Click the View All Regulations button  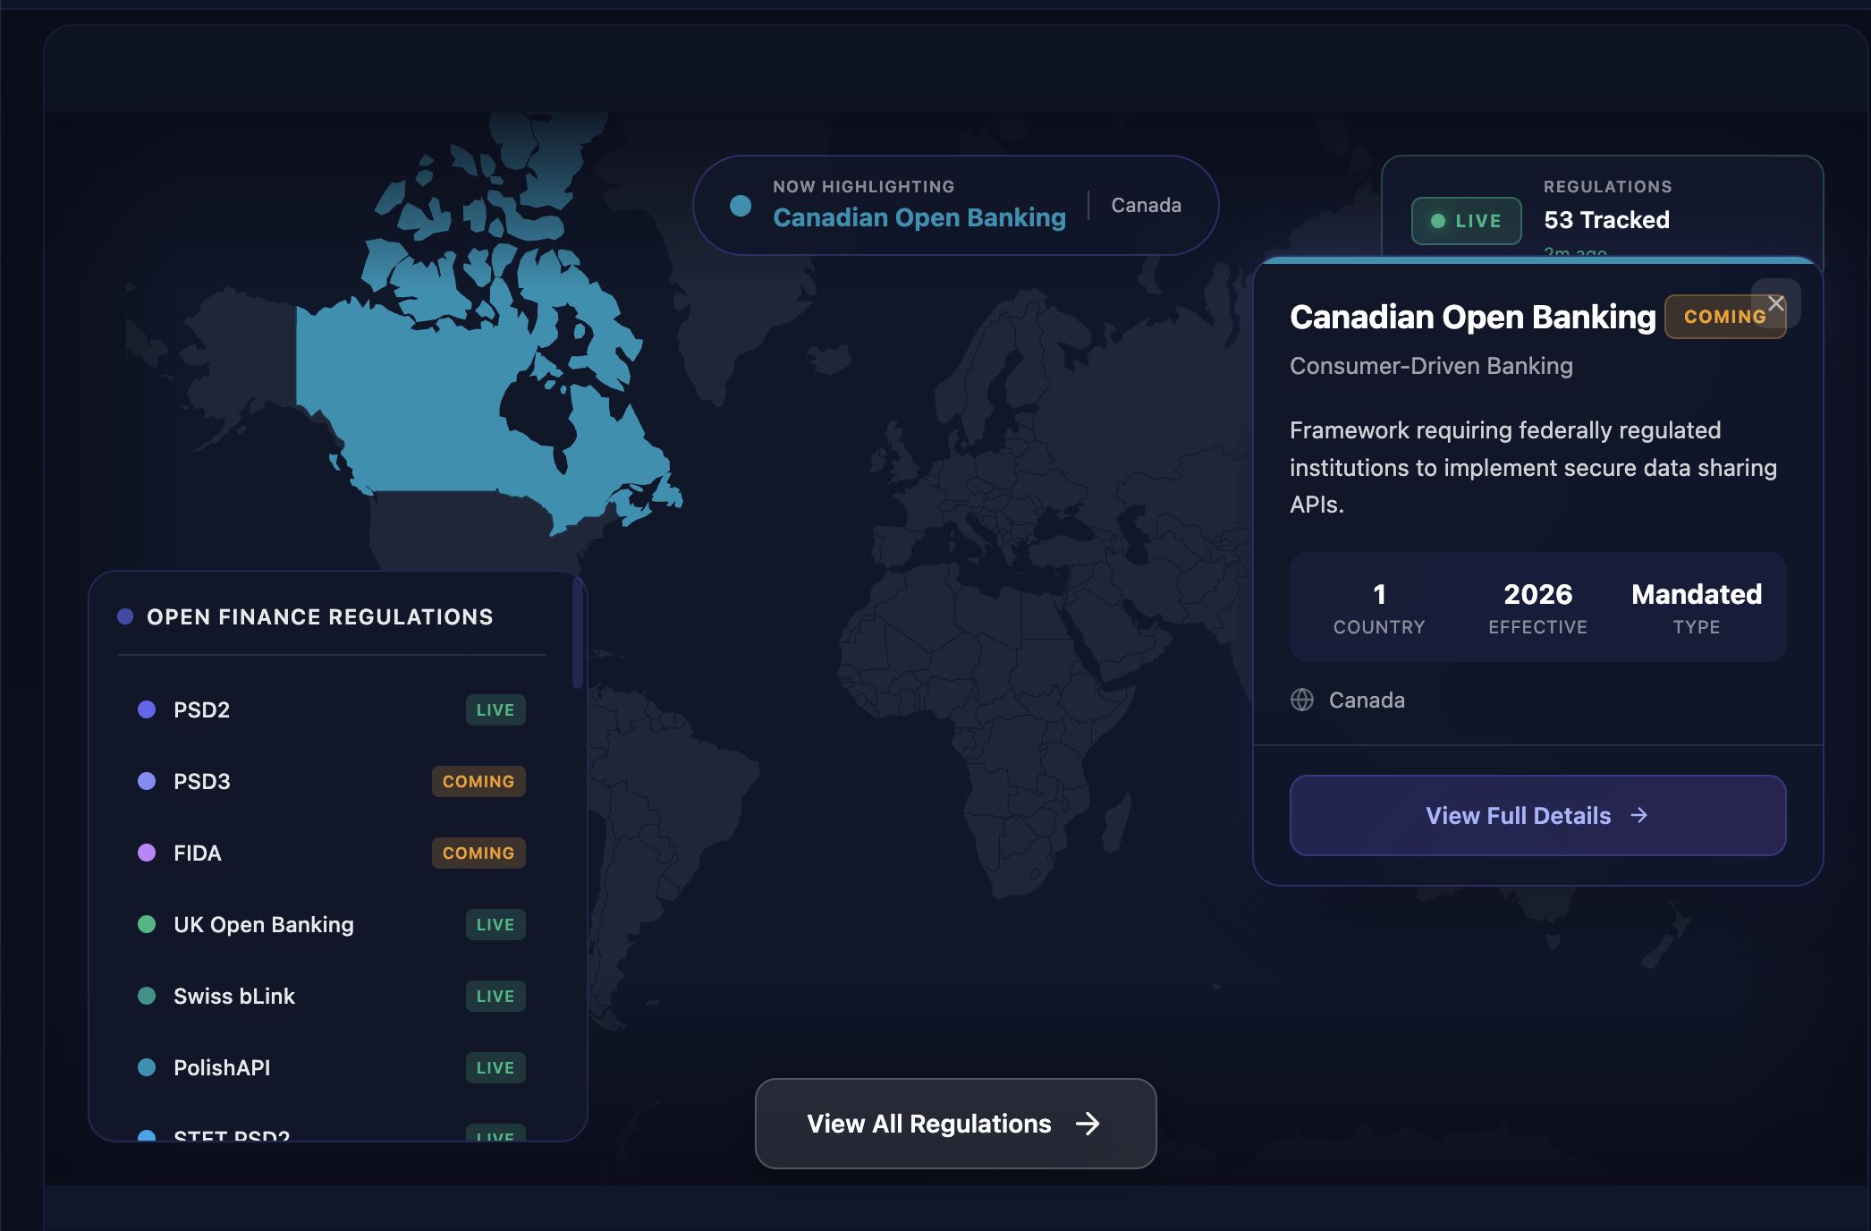[x=953, y=1125]
